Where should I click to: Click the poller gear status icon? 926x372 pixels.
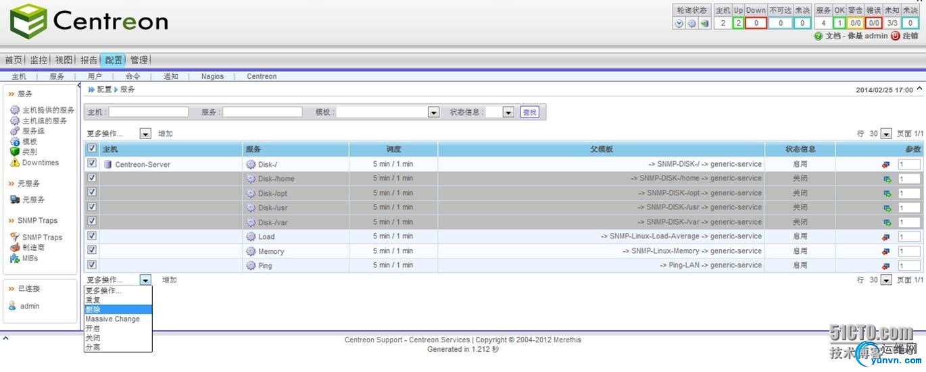click(x=692, y=23)
